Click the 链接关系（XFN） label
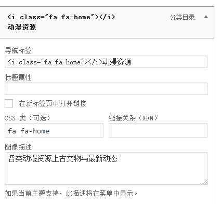The height and width of the screenshot is (204, 220). [134, 118]
